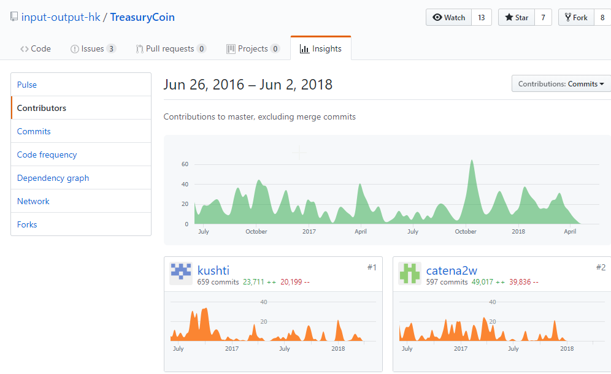View the 8 forks count

(602, 18)
